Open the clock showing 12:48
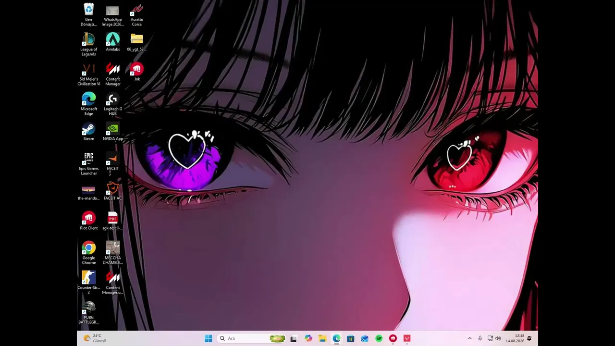Image resolution: width=615 pixels, height=346 pixels. [x=515, y=338]
